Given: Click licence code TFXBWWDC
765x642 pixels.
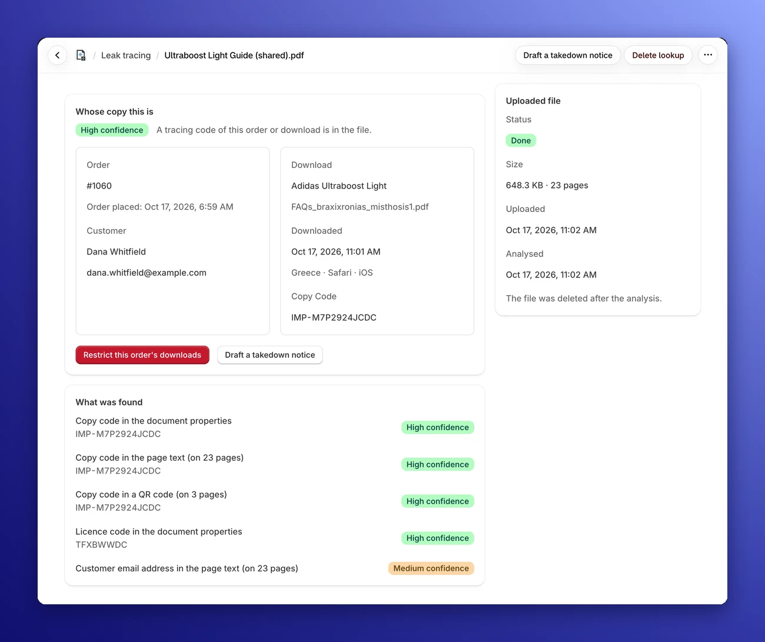Looking at the screenshot, I should [x=101, y=545].
